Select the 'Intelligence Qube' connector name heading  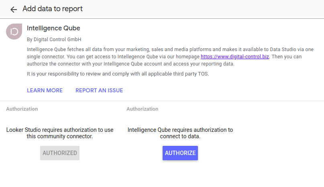(x=53, y=28)
